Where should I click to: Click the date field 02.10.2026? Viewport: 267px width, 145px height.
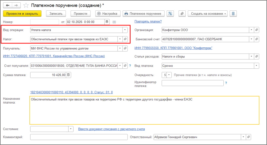[85, 22]
